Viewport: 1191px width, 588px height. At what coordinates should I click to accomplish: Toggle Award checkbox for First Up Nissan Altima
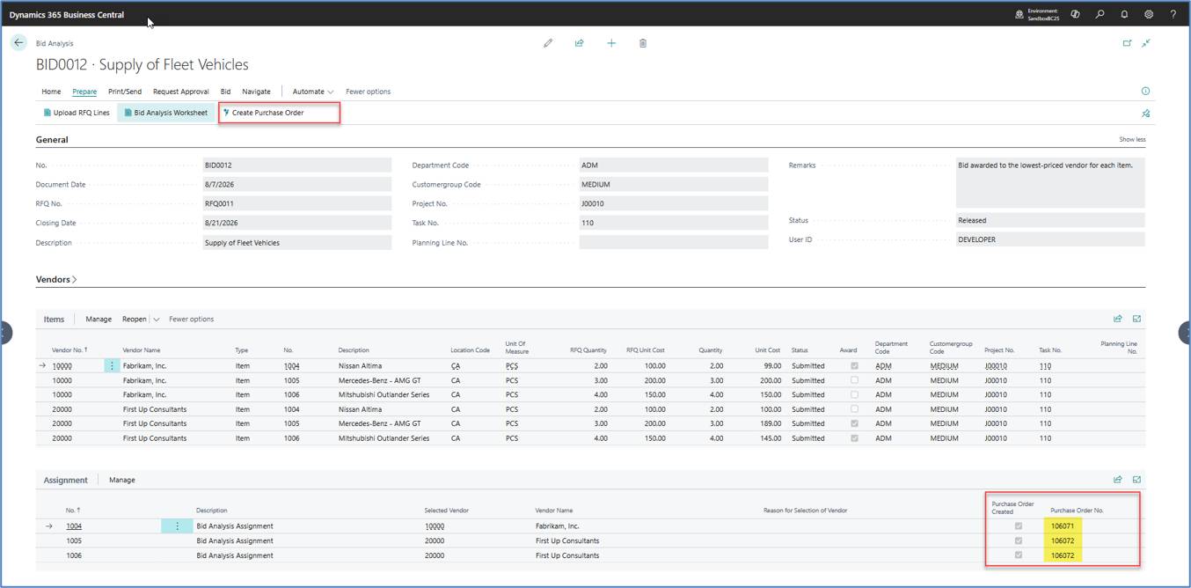[x=853, y=408]
